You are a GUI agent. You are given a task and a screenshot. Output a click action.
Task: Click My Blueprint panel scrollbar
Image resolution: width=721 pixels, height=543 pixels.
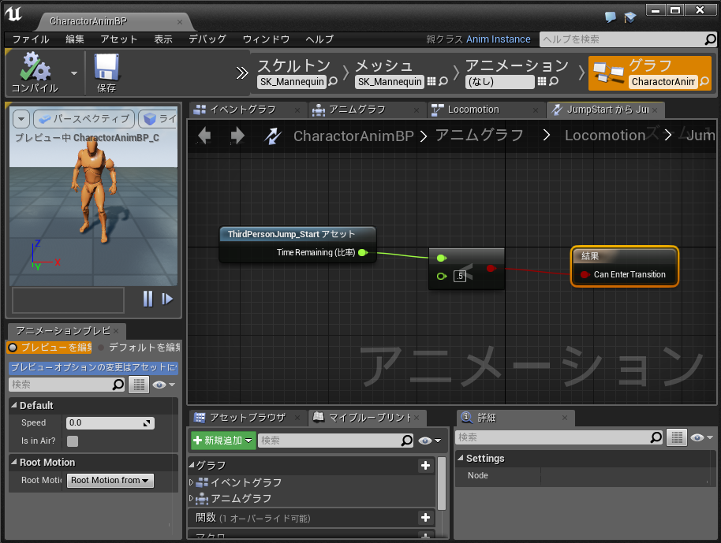pyautogui.click(x=442, y=483)
